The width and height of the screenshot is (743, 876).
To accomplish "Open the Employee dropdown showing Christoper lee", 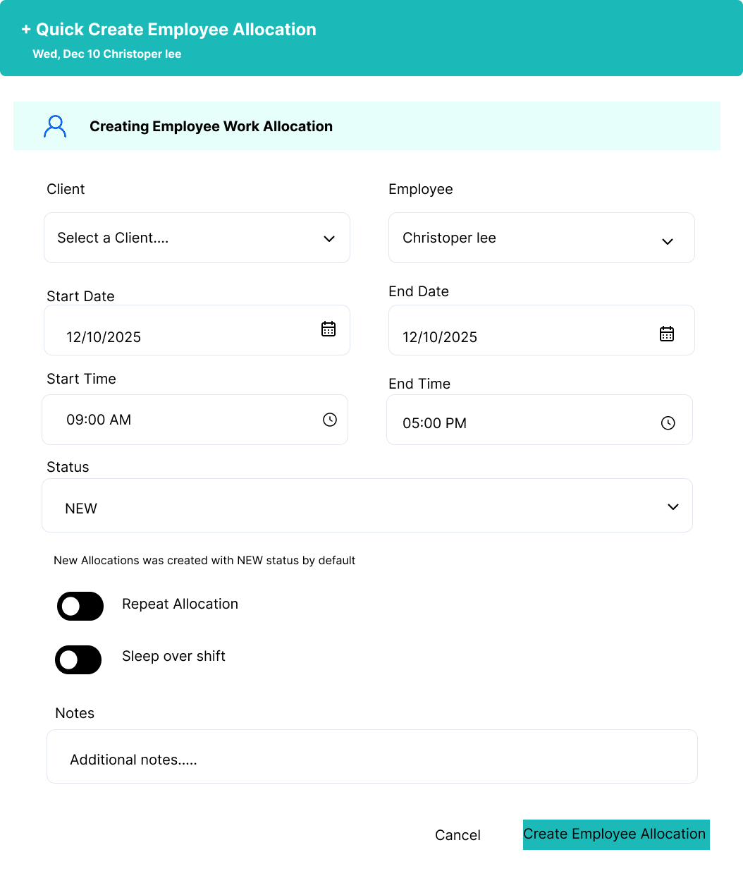I will (541, 238).
